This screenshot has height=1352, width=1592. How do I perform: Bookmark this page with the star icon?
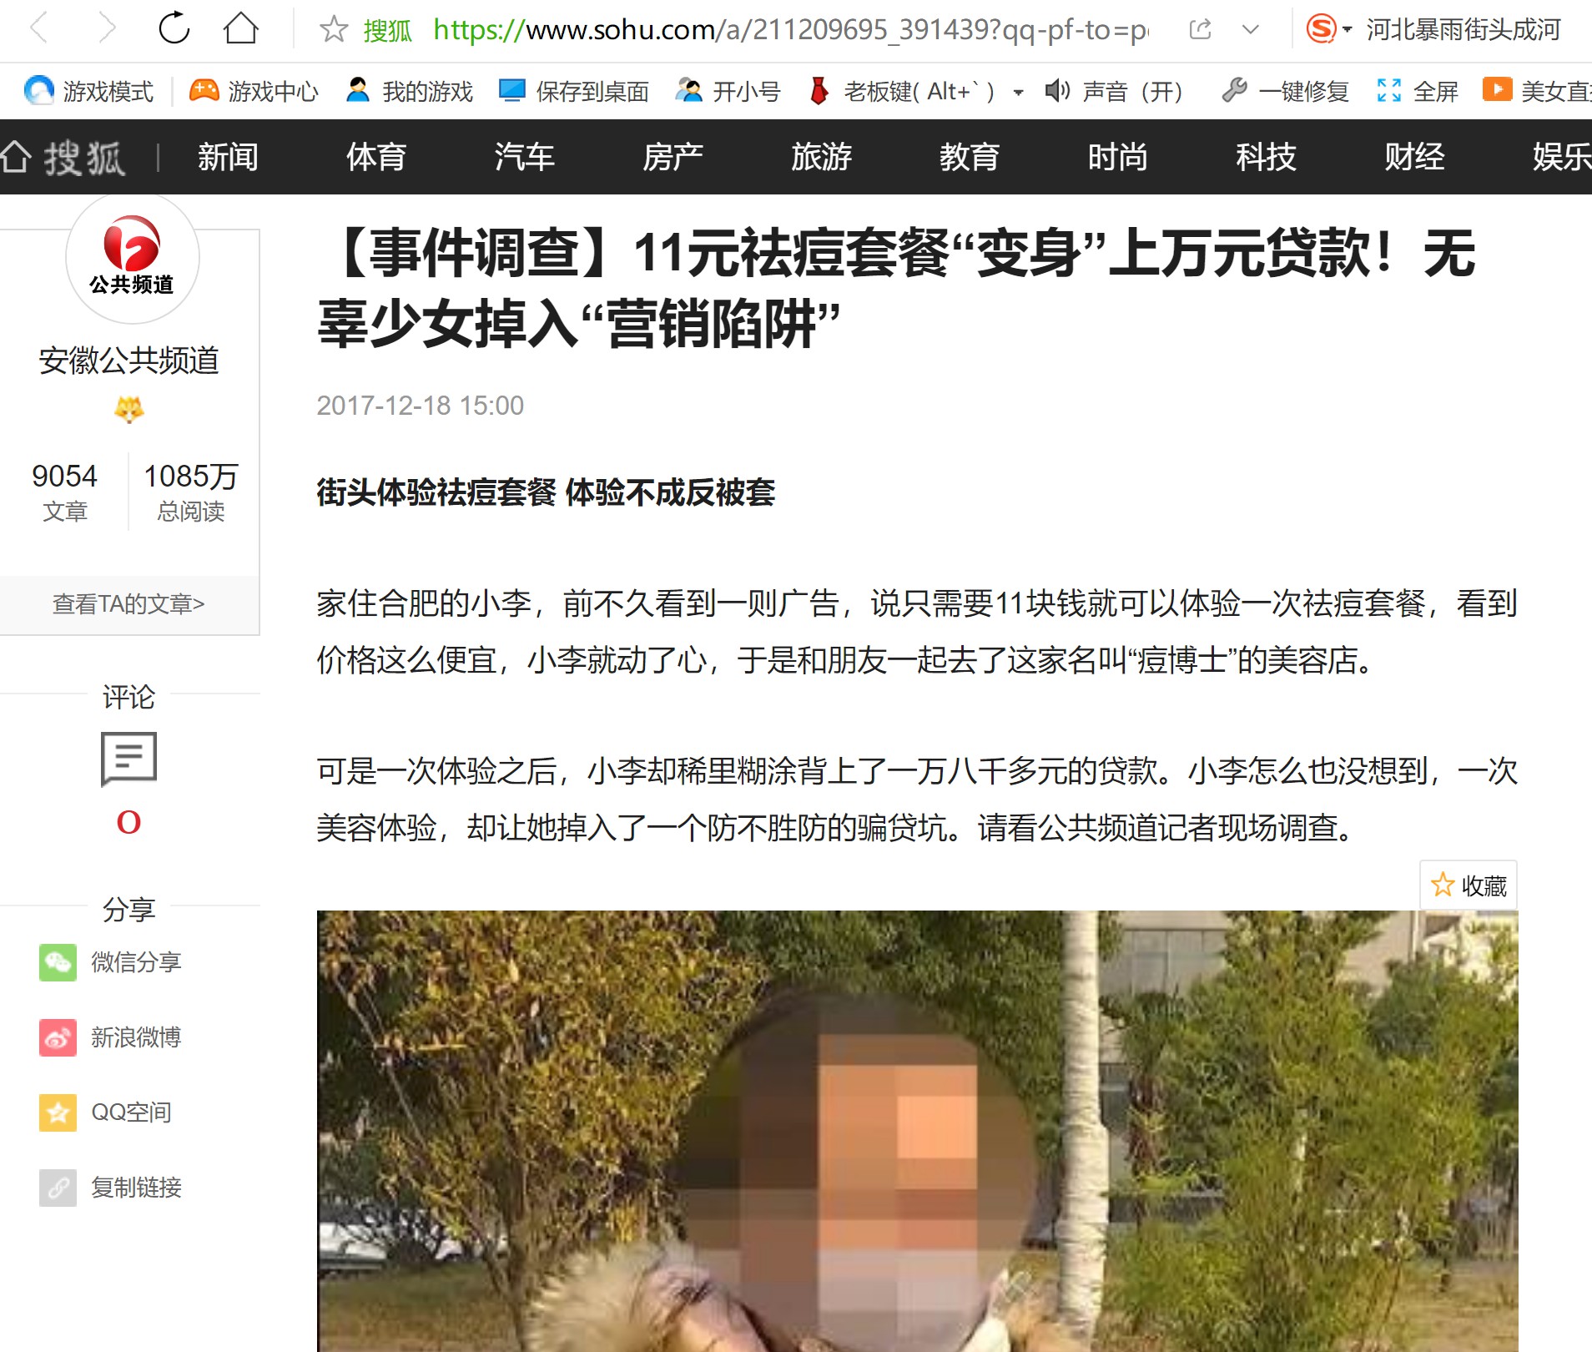pyautogui.click(x=334, y=30)
